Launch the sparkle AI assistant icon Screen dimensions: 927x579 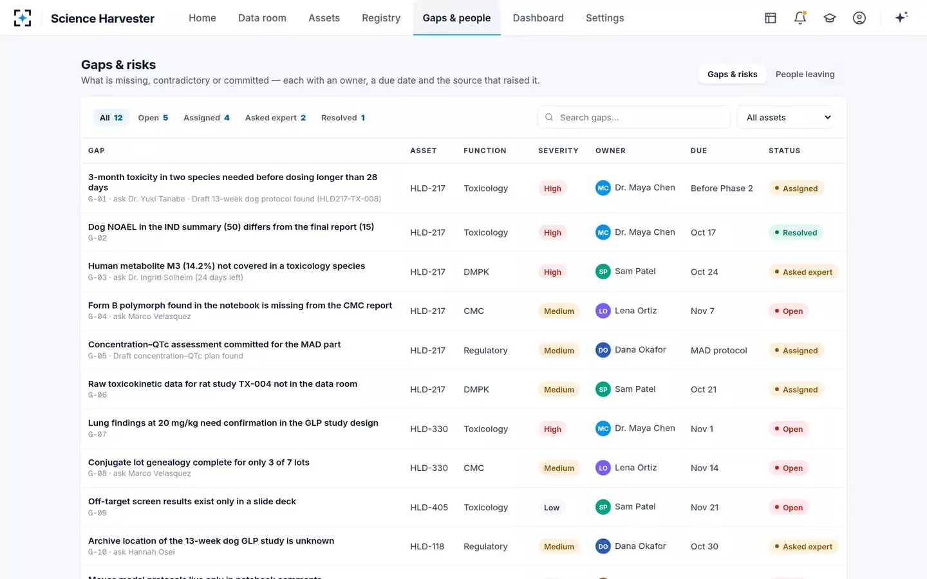[901, 17]
